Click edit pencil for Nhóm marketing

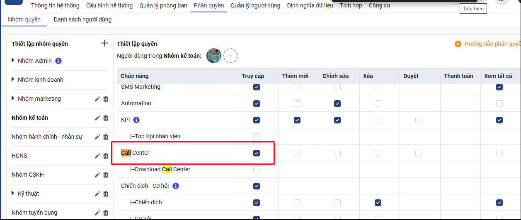97,99
